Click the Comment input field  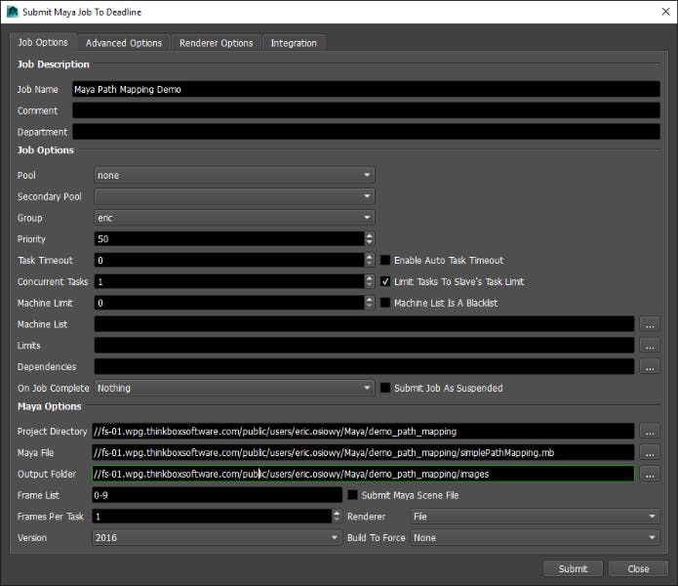pos(366,110)
